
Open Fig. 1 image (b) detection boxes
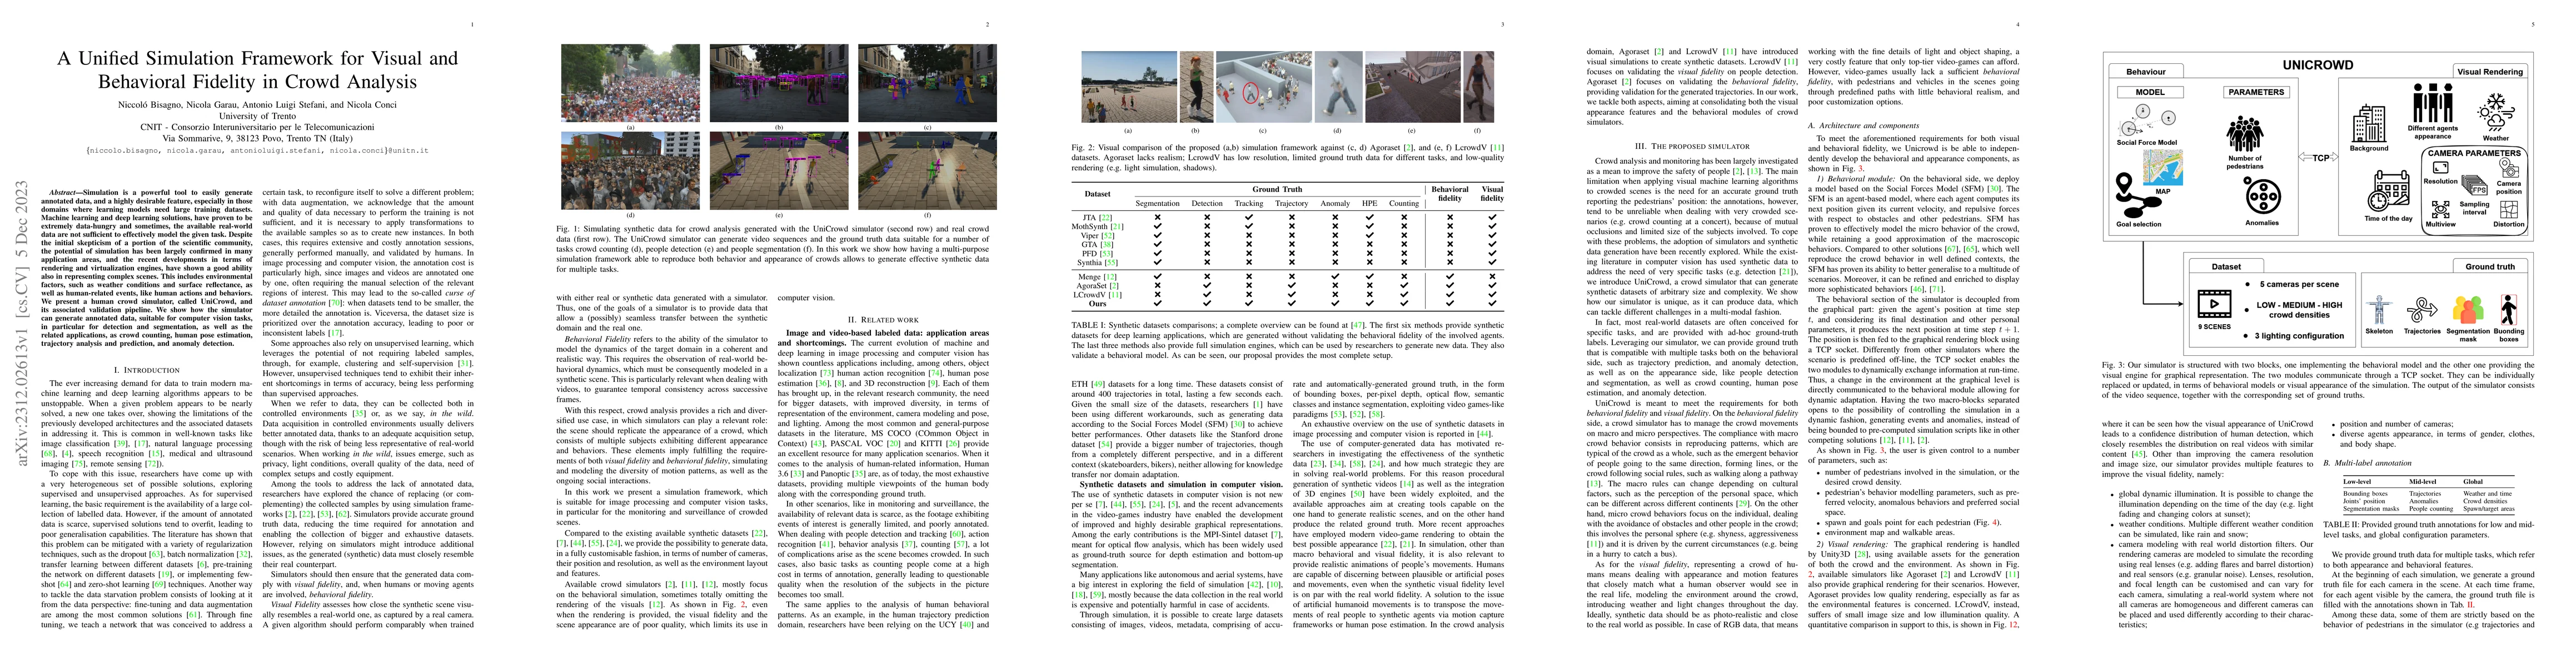779,84
